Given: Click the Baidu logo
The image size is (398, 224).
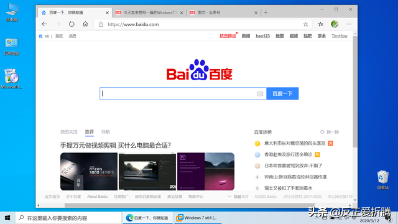Looking at the screenshot, I should [x=199, y=70].
